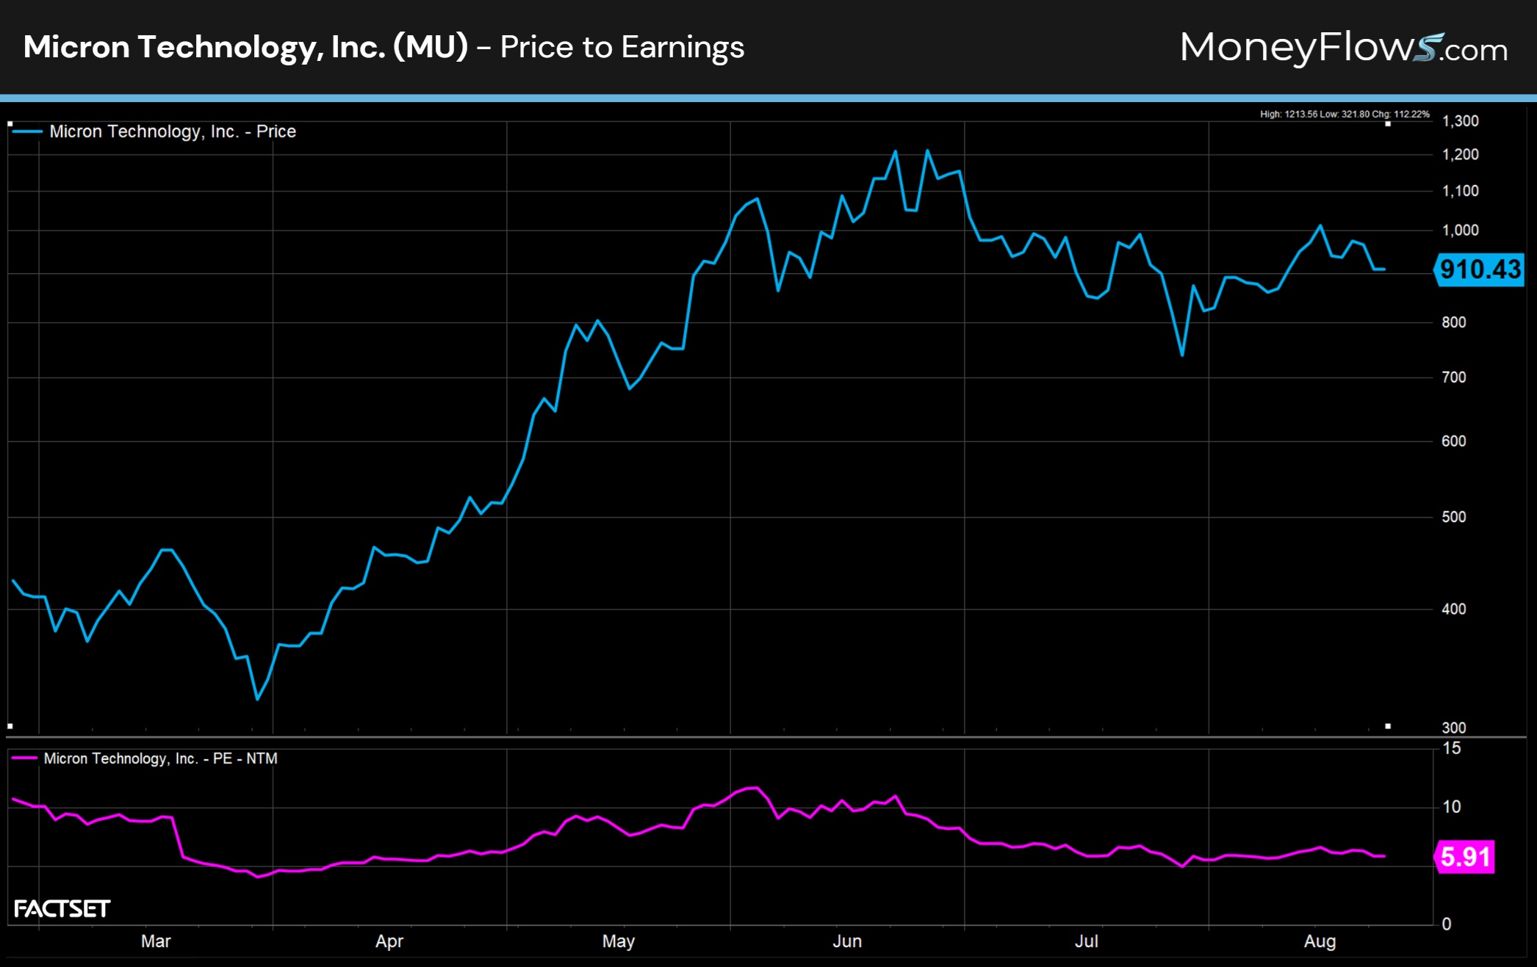Click the Aug label on the date axis

[1320, 941]
